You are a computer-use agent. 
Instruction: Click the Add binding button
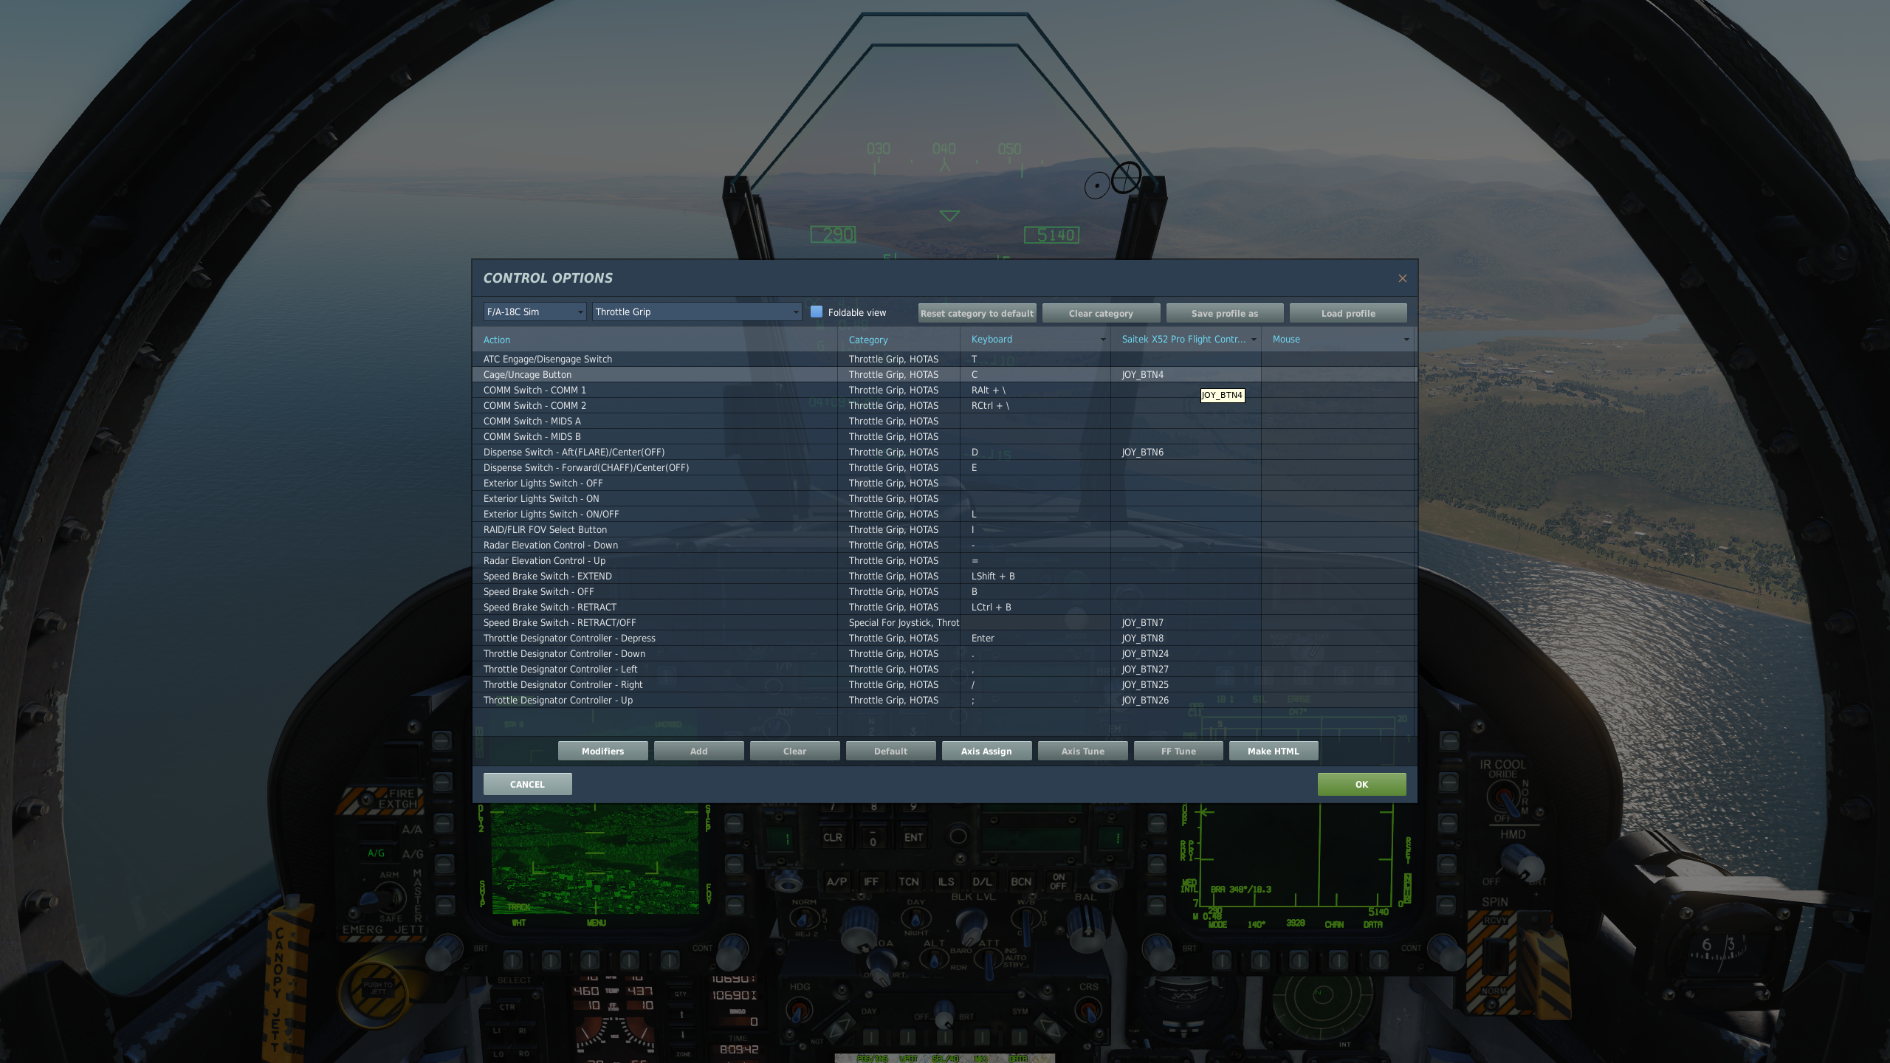[x=698, y=751]
